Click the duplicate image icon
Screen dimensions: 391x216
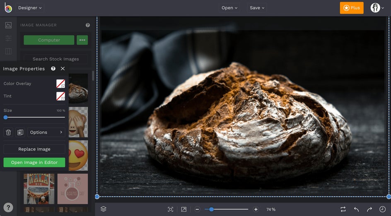(x=20, y=132)
